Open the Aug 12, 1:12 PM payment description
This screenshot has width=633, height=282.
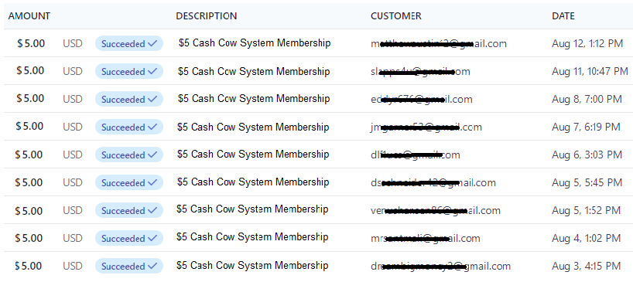[255, 43]
